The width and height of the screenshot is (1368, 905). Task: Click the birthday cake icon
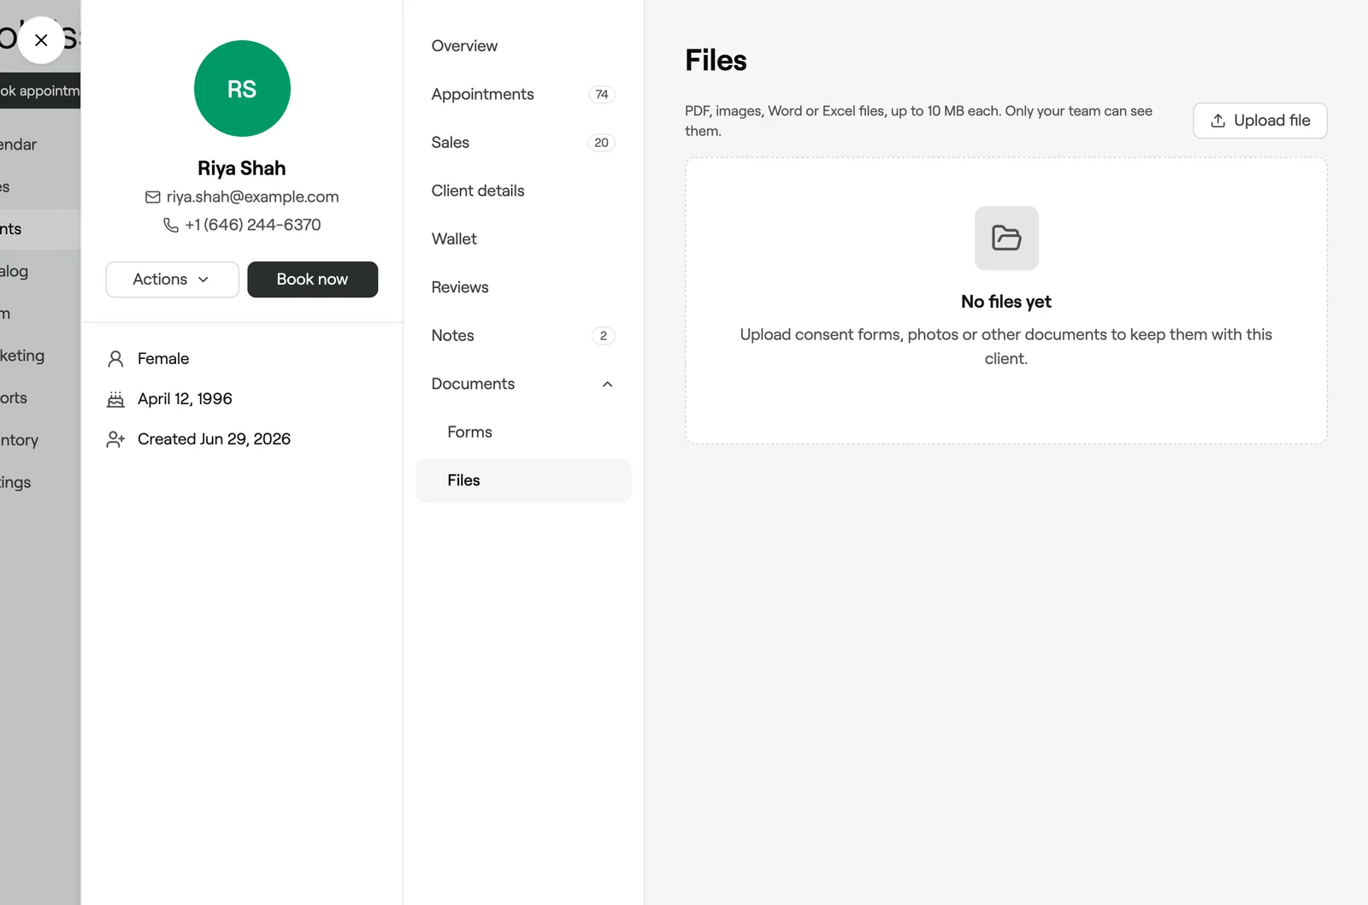(x=115, y=399)
